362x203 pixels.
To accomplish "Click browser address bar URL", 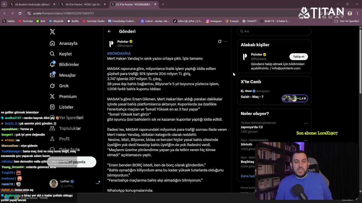I will coord(63,13).
